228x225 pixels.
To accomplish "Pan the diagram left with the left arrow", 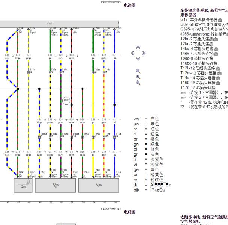I will click(x=133, y=53).
